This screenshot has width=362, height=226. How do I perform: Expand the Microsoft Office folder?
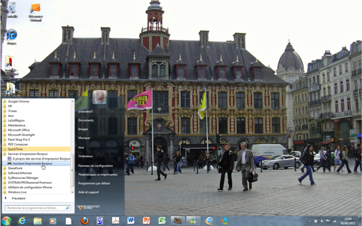tap(36, 130)
